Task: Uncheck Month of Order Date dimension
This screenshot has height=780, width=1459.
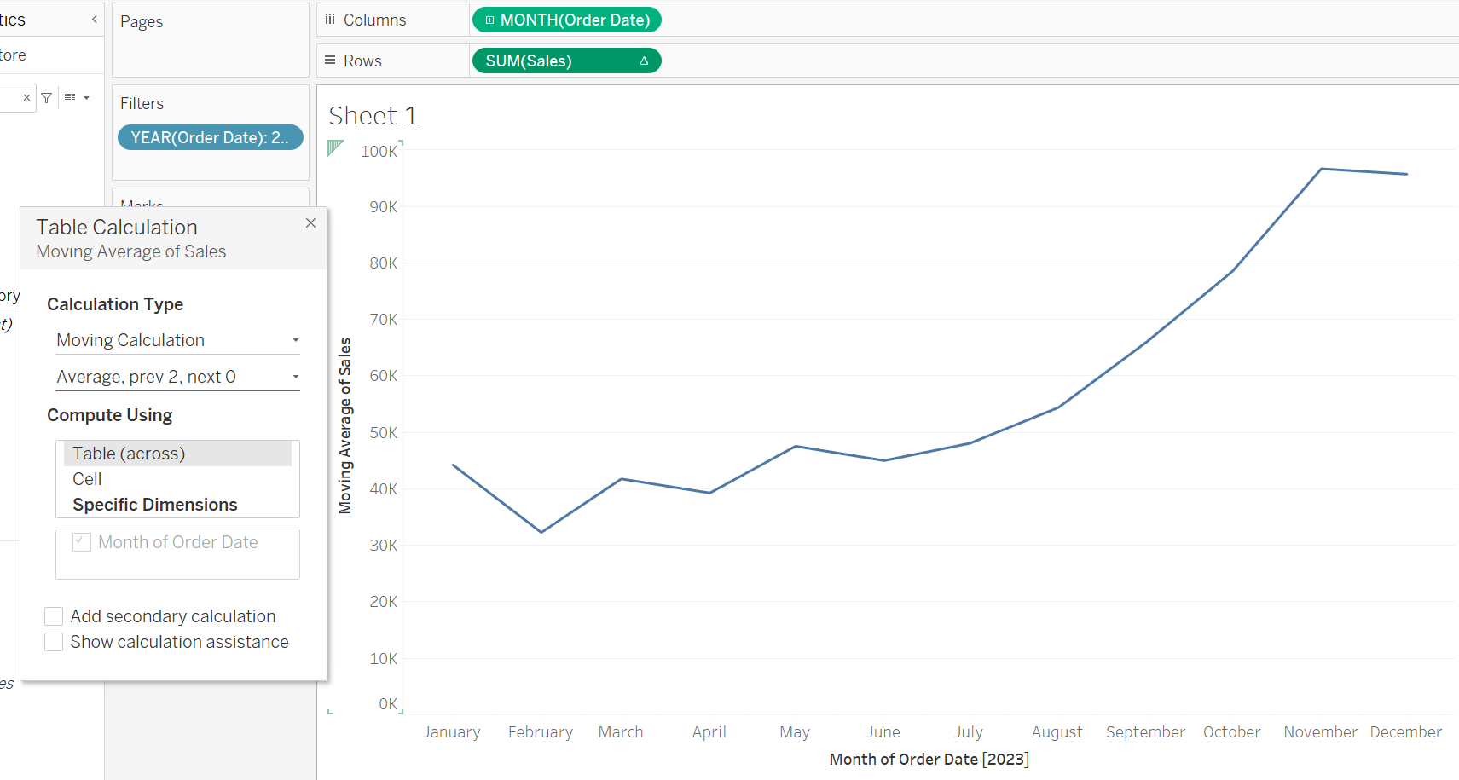Action: [x=81, y=541]
